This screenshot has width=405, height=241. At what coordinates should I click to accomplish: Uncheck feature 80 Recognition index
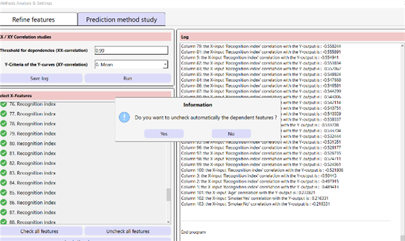[x=4, y=143]
